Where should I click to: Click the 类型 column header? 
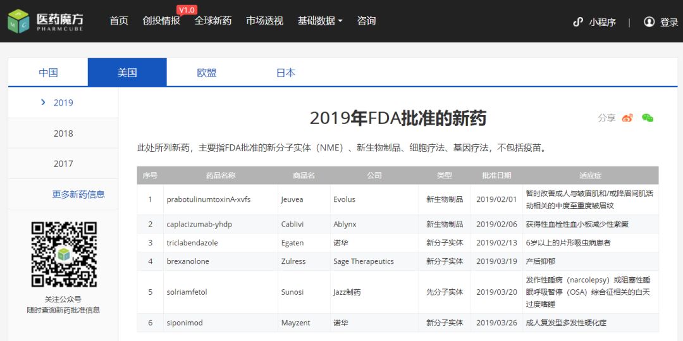click(x=445, y=175)
